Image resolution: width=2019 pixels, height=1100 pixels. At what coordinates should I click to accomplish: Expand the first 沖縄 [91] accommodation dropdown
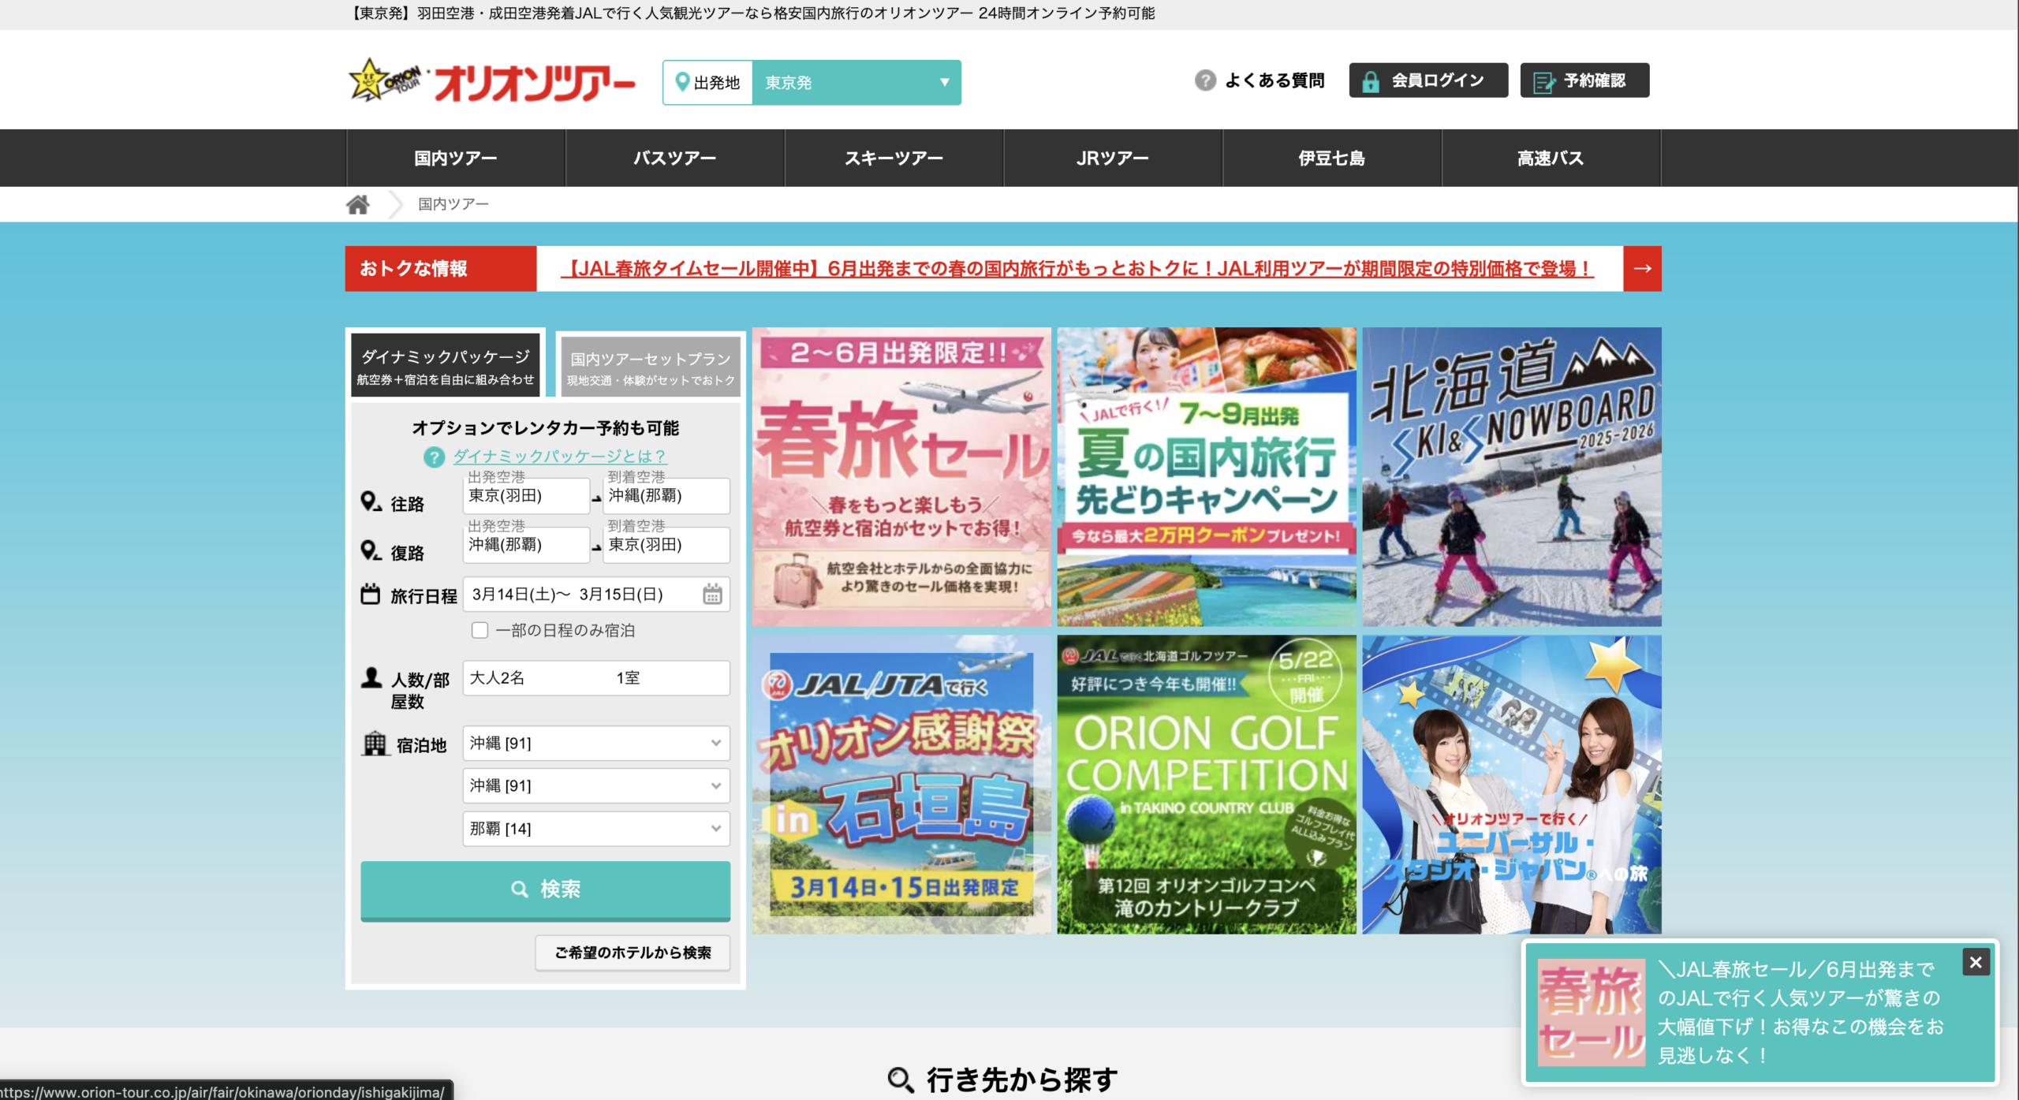pyautogui.click(x=595, y=743)
